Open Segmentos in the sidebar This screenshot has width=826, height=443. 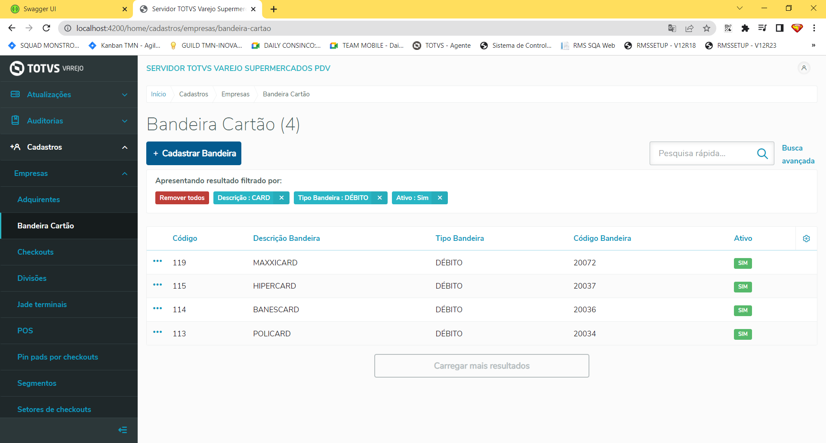[x=69, y=383]
